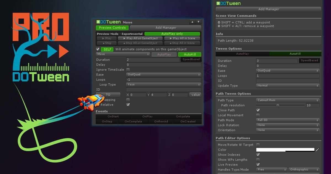Toggle the Preview Controls button
Screen dimensions: 331x174
click(x=112, y=28)
